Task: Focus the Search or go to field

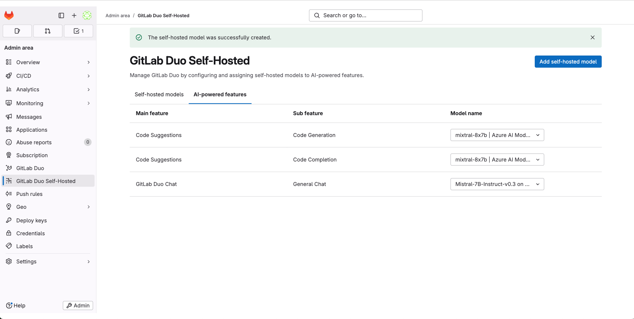Action: point(365,16)
